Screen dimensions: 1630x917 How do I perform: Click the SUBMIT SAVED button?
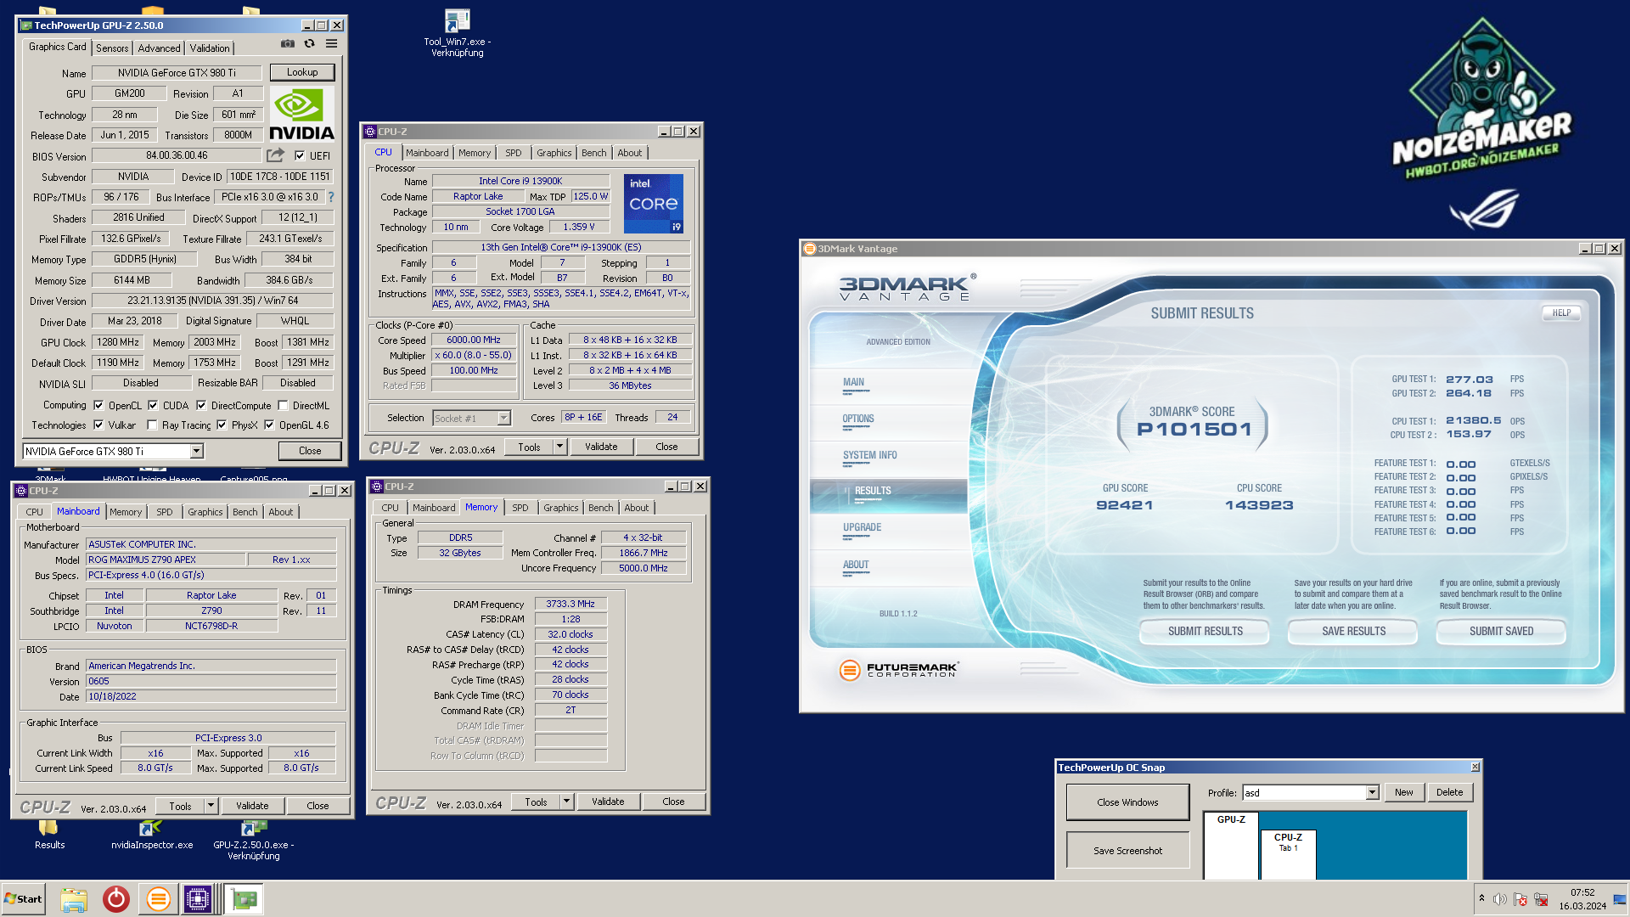[x=1501, y=631]
